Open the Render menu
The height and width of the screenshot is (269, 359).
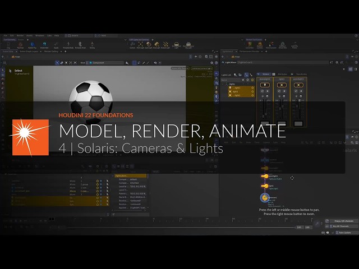20,36
